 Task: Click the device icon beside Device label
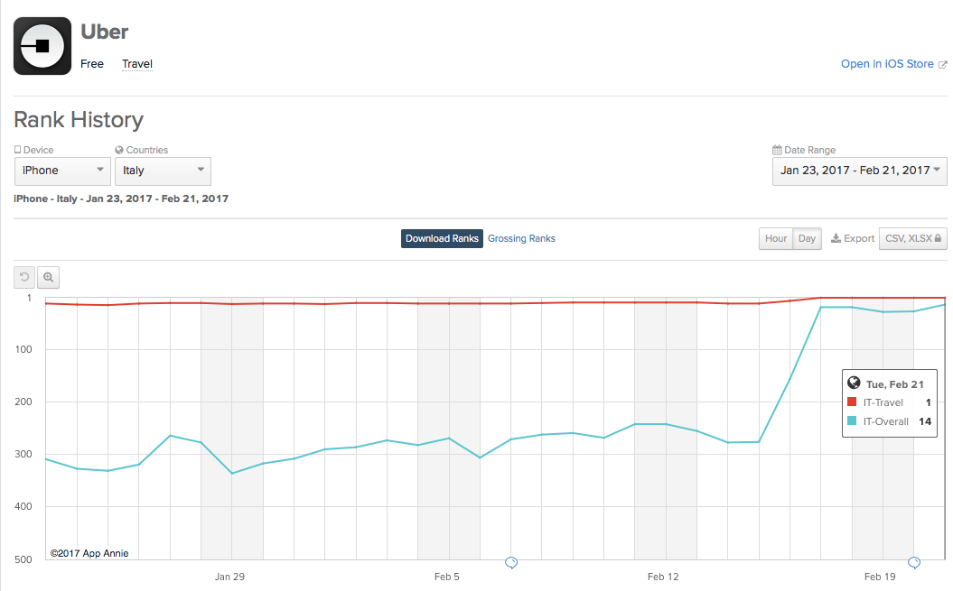click(18, 150)
